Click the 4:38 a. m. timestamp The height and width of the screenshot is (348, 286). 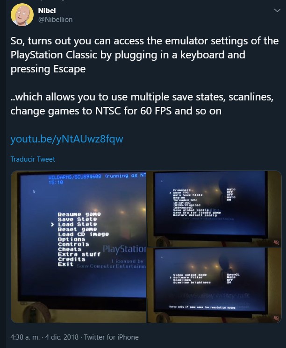coord(25,337)
